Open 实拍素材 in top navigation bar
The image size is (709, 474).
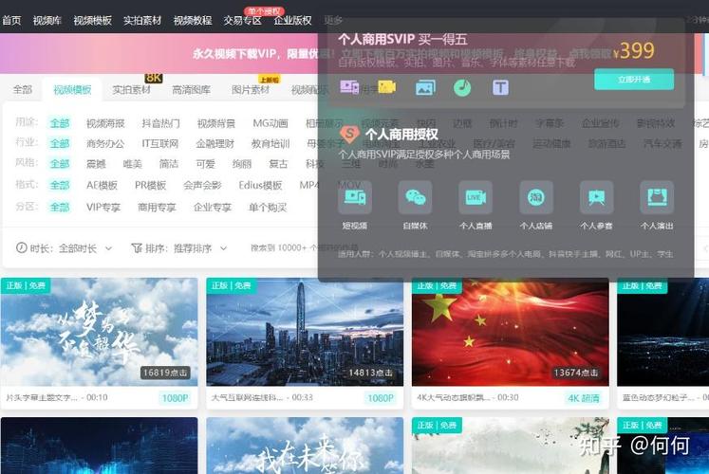tap(142, 20)
